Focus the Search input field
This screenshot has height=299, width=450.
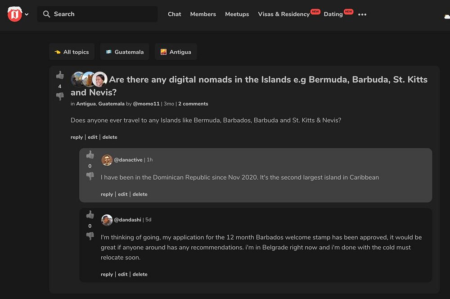point(97,14)
